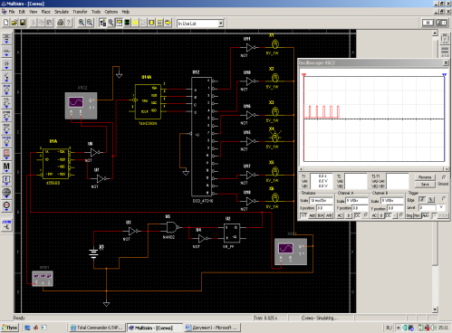Open the component editor tool
452x333 pixels.
coord(111,23)
